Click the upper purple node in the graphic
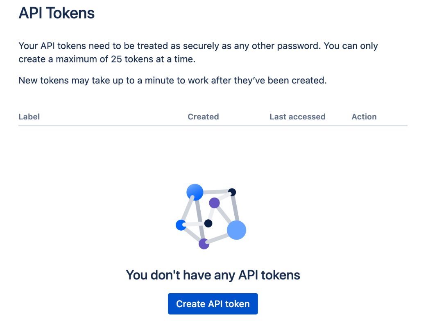 (214, 202)
